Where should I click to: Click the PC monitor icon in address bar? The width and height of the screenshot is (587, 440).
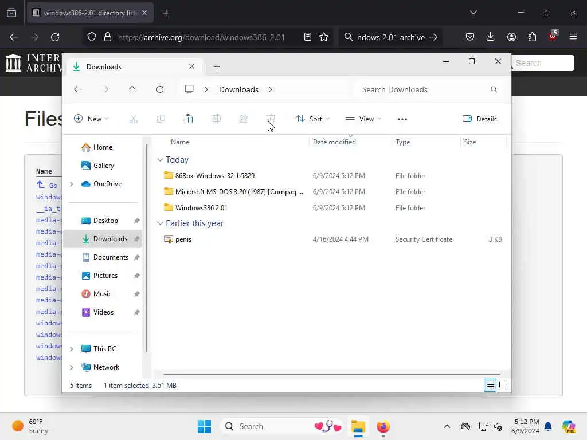(x=189, y=89)
